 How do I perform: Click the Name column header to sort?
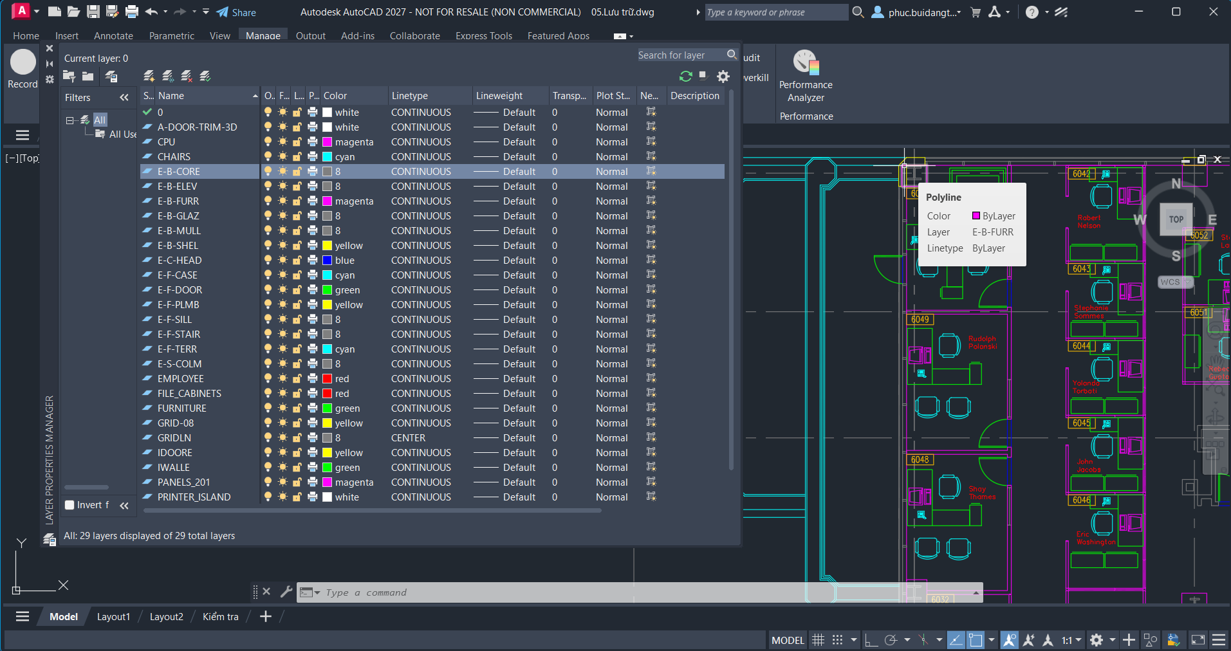pyautogui.click(x=207, y=96)
